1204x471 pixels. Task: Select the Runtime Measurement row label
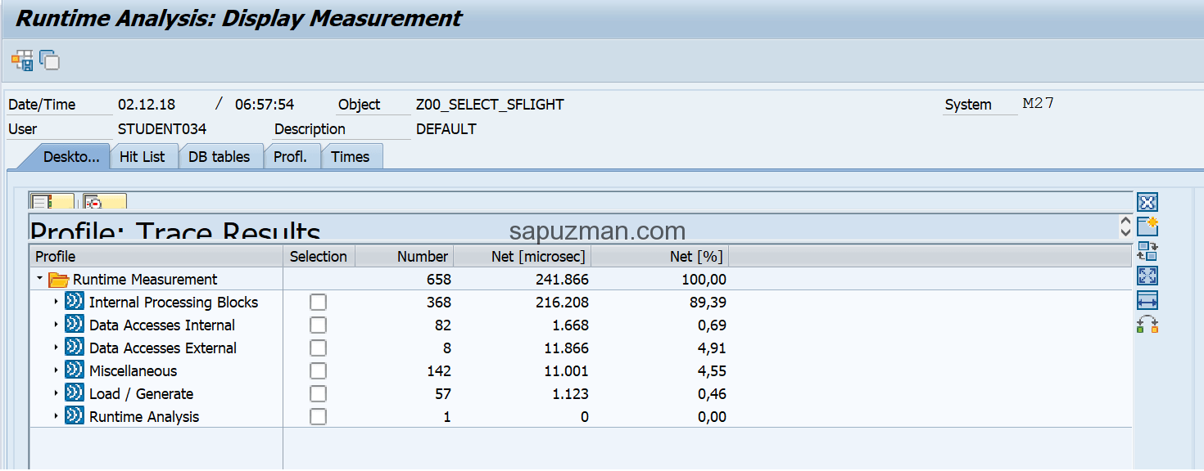pos(145,280)
